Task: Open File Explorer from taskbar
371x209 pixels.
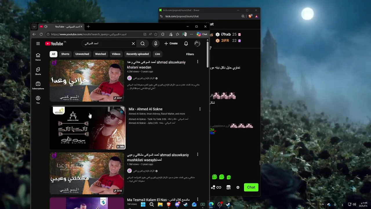Action: 160,204
